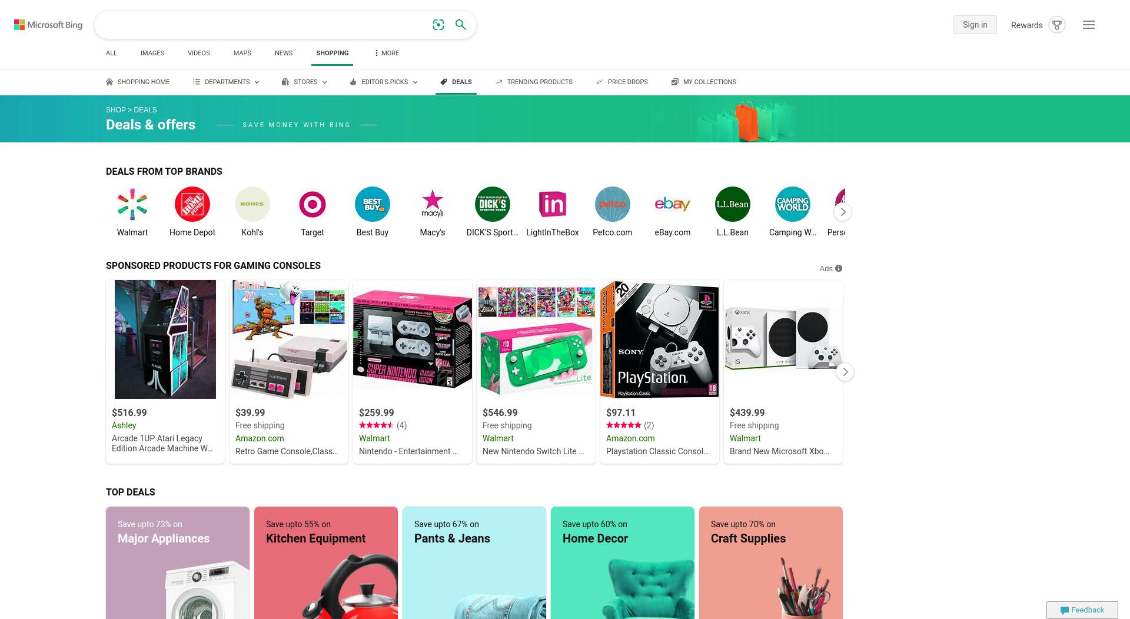Show more brands with the arrow

point(843,212)
